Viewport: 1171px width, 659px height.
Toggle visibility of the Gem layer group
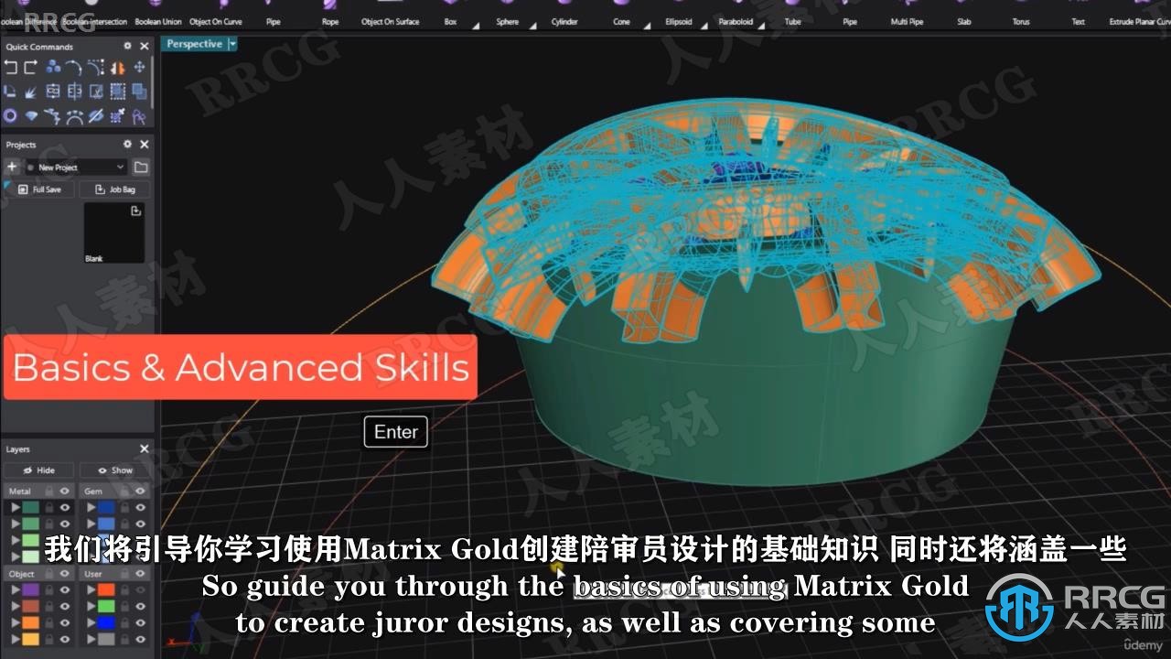tap(140, 492)
